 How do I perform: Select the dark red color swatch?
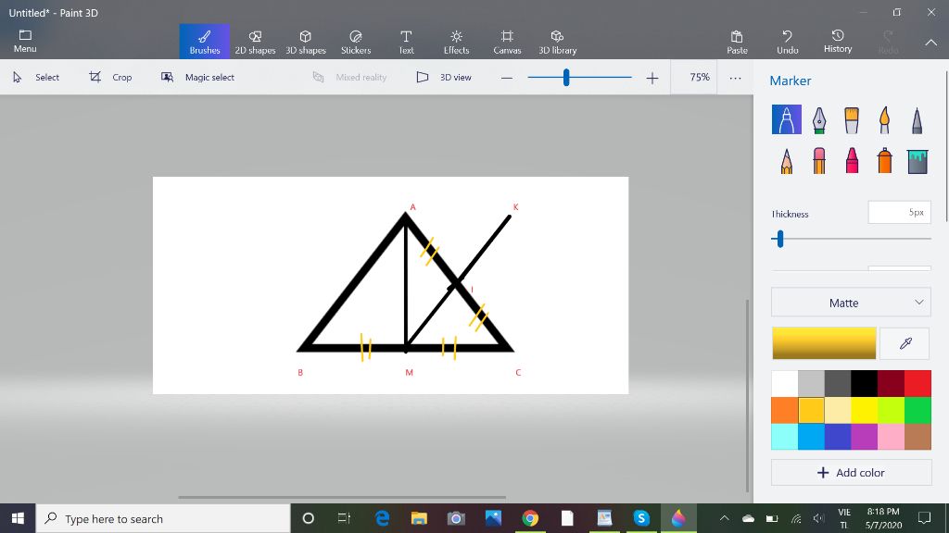point(891,383)
